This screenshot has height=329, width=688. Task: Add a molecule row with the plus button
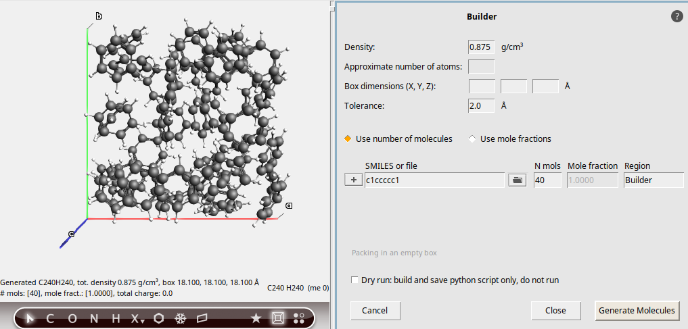(353, 180)
